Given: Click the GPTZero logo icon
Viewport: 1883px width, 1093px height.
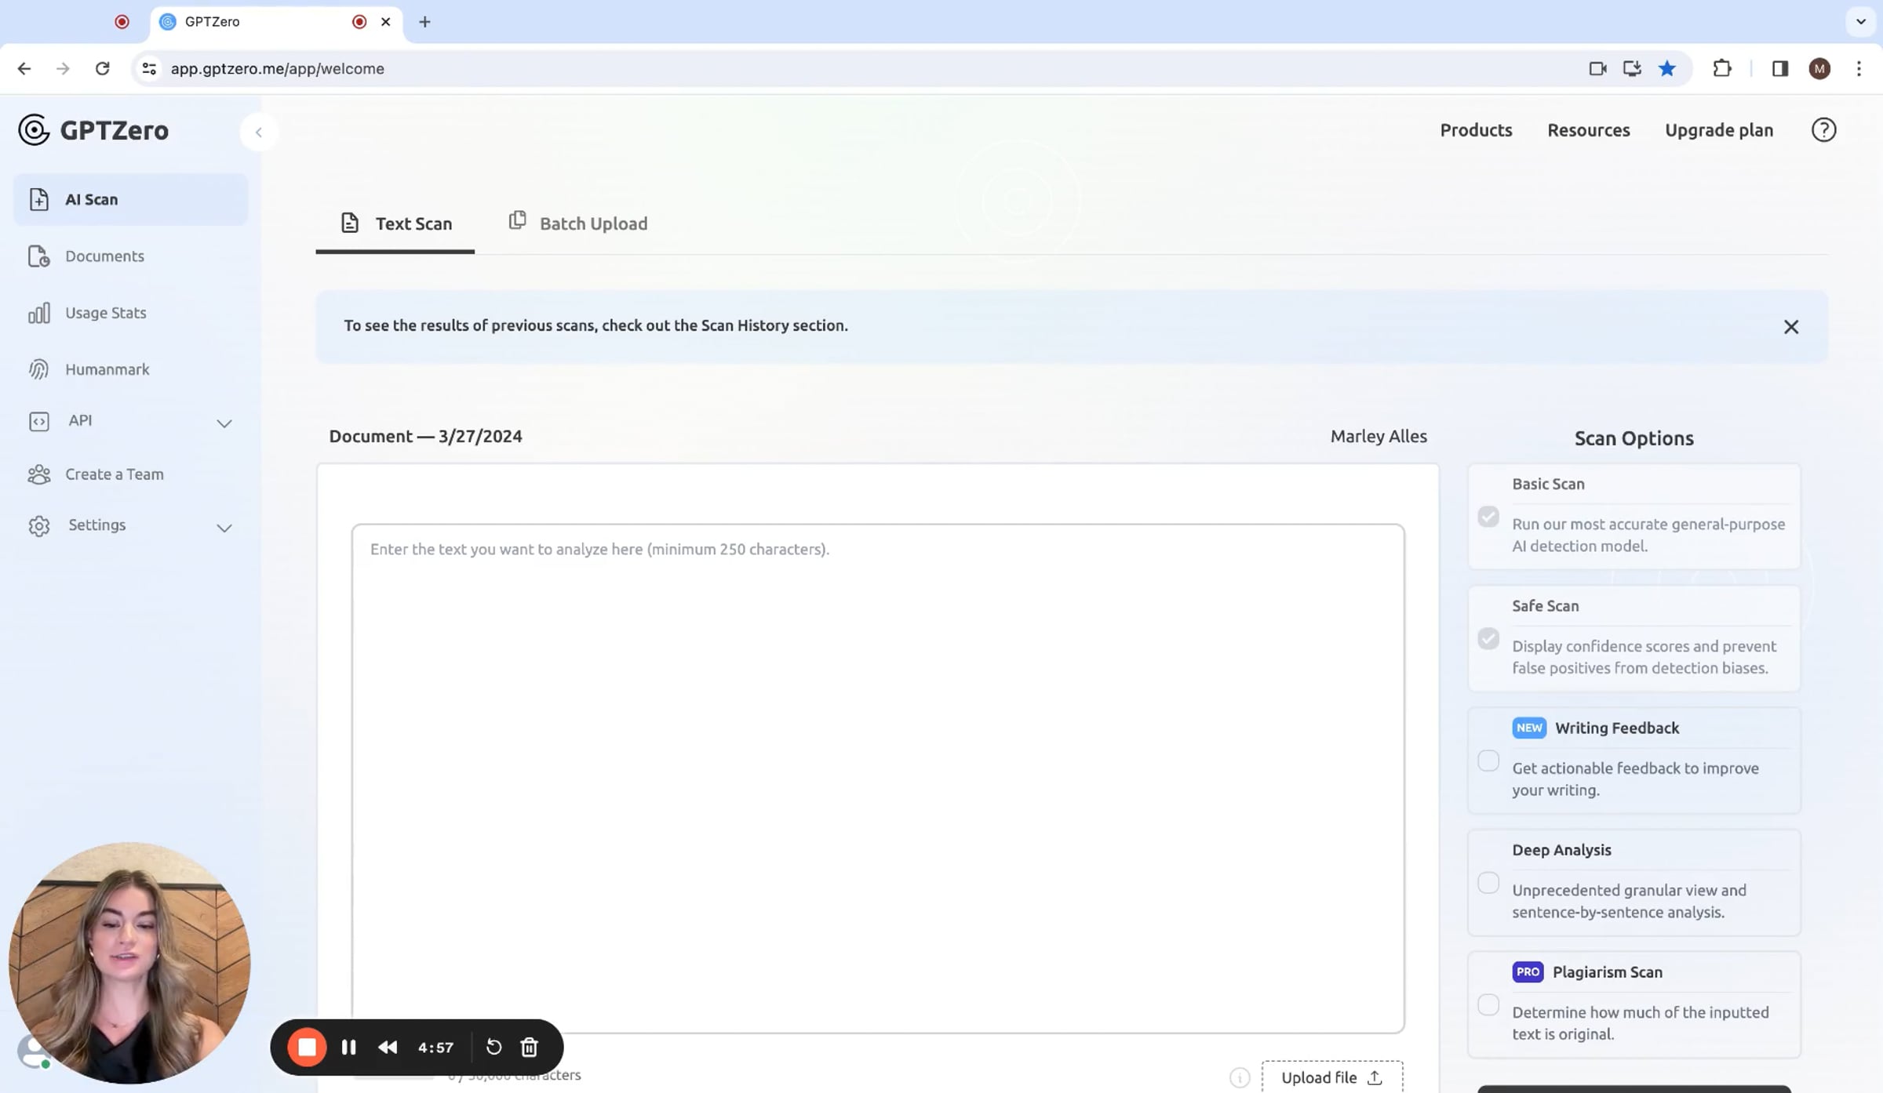Looking at the screenshot, I should [x=34, y=130].
